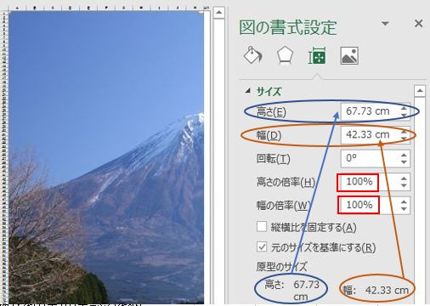Close the 図の書式設定 pane
Viewport: 430px width, 306px height.
[418, 23]
